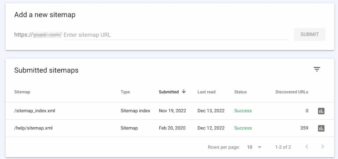Sort by Discovered URLs column header
The width and height of the screenshot is (338, 159).
click(292, 92)
